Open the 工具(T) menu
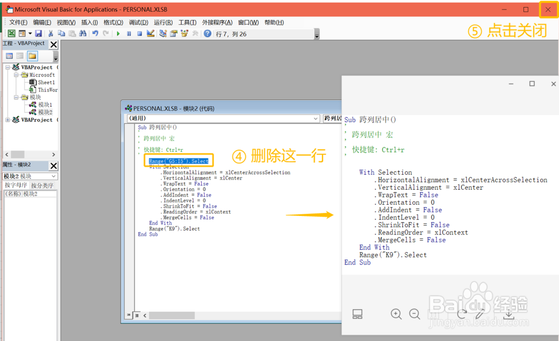The height and width of the screenshot is (341, 559). [187, 22]
